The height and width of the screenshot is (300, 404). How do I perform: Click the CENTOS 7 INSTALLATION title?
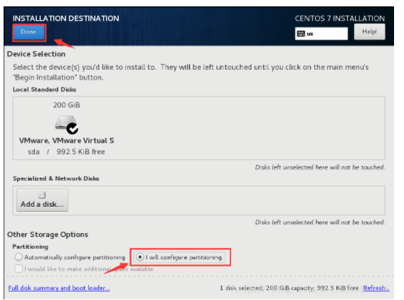(x=340, y=18)
